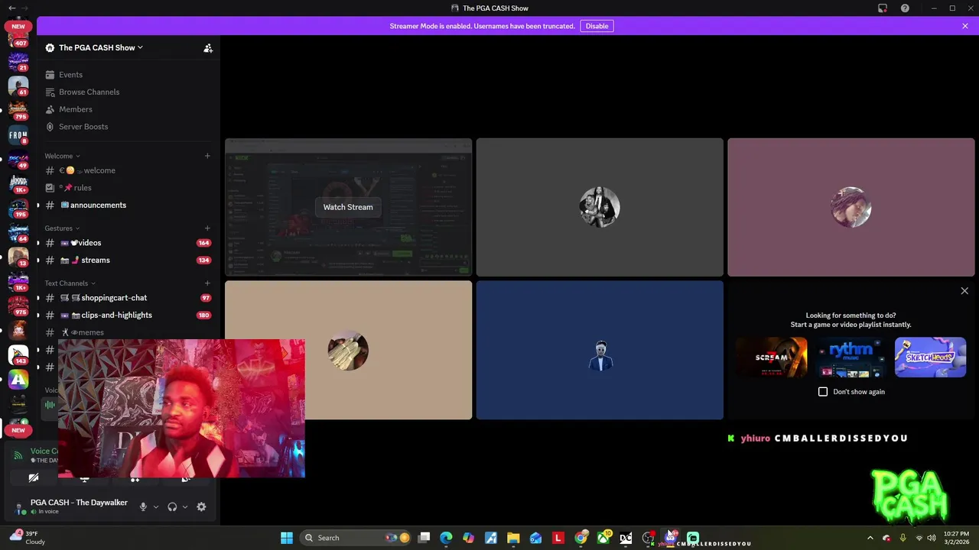Start the Rythm music activity
Image resolution: width=979 pixels, height=550 pixels.
pyautogui.click(x=851, y=357)
